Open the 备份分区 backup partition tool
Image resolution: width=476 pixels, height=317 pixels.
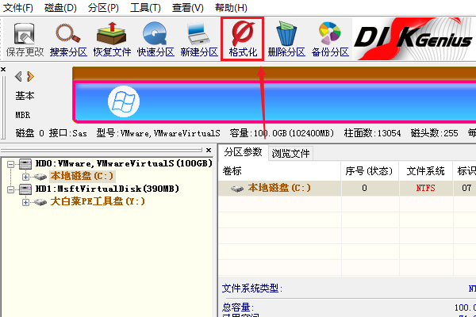(x=330, y=40)
